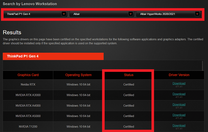Click version 471.41 in the T1200 row
Viewport: 208px width, 132px height.
click(179, 129)
